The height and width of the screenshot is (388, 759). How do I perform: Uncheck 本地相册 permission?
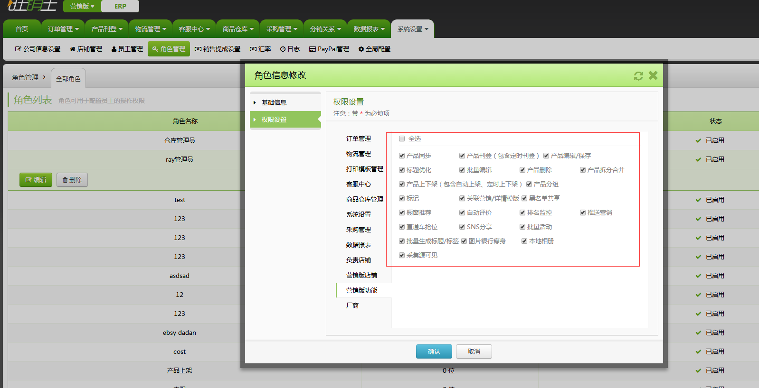524,241
